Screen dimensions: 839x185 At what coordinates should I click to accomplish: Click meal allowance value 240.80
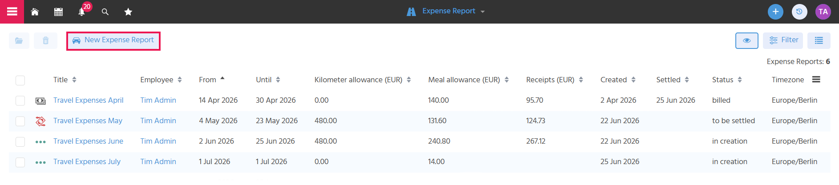pyautogui.click(x=439, y=141)
